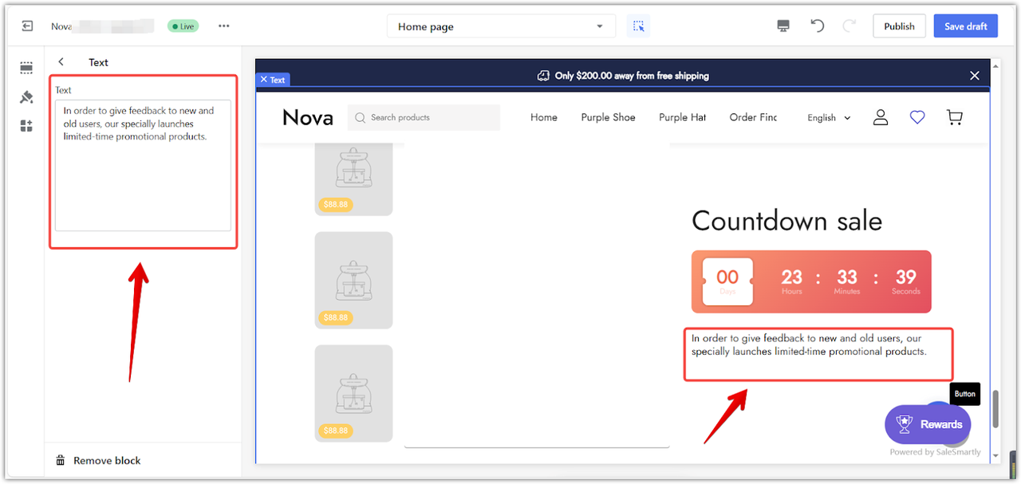Click the exit editor icon

click(27, 26)
